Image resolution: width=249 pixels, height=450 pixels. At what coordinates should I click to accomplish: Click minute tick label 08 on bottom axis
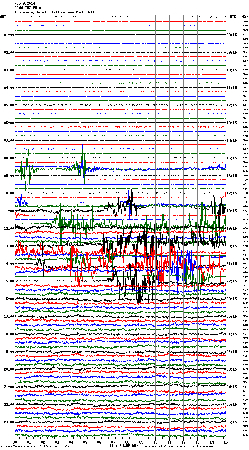click(127, 442)
